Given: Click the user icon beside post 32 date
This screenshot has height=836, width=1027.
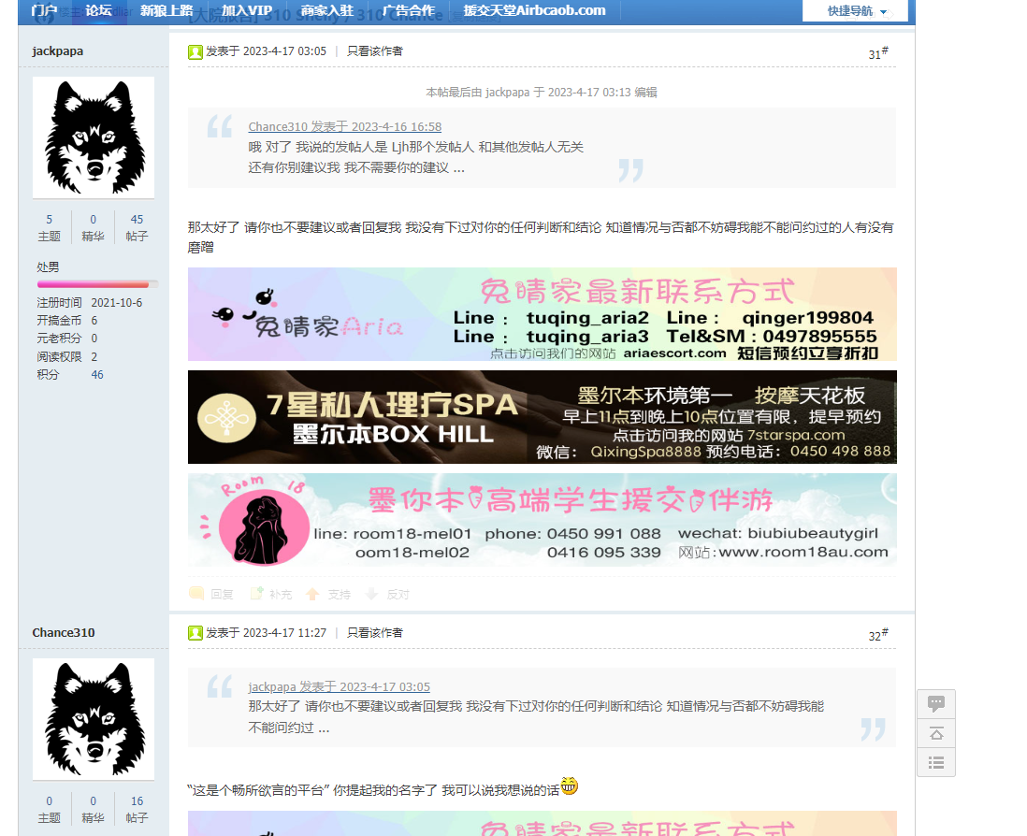Looking at the screenshot, I should (x=195, y=633).
